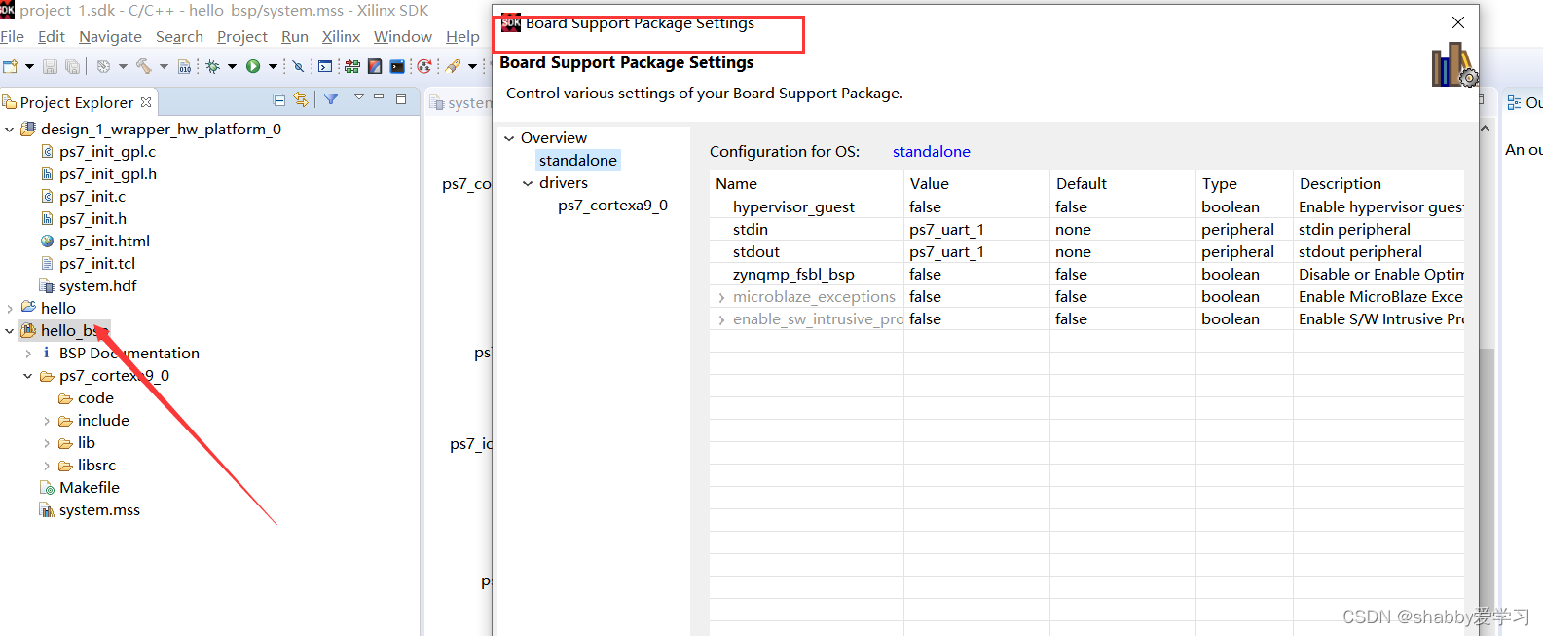
Task: Select standalone in the settings tree
Action: click(578, 160)
